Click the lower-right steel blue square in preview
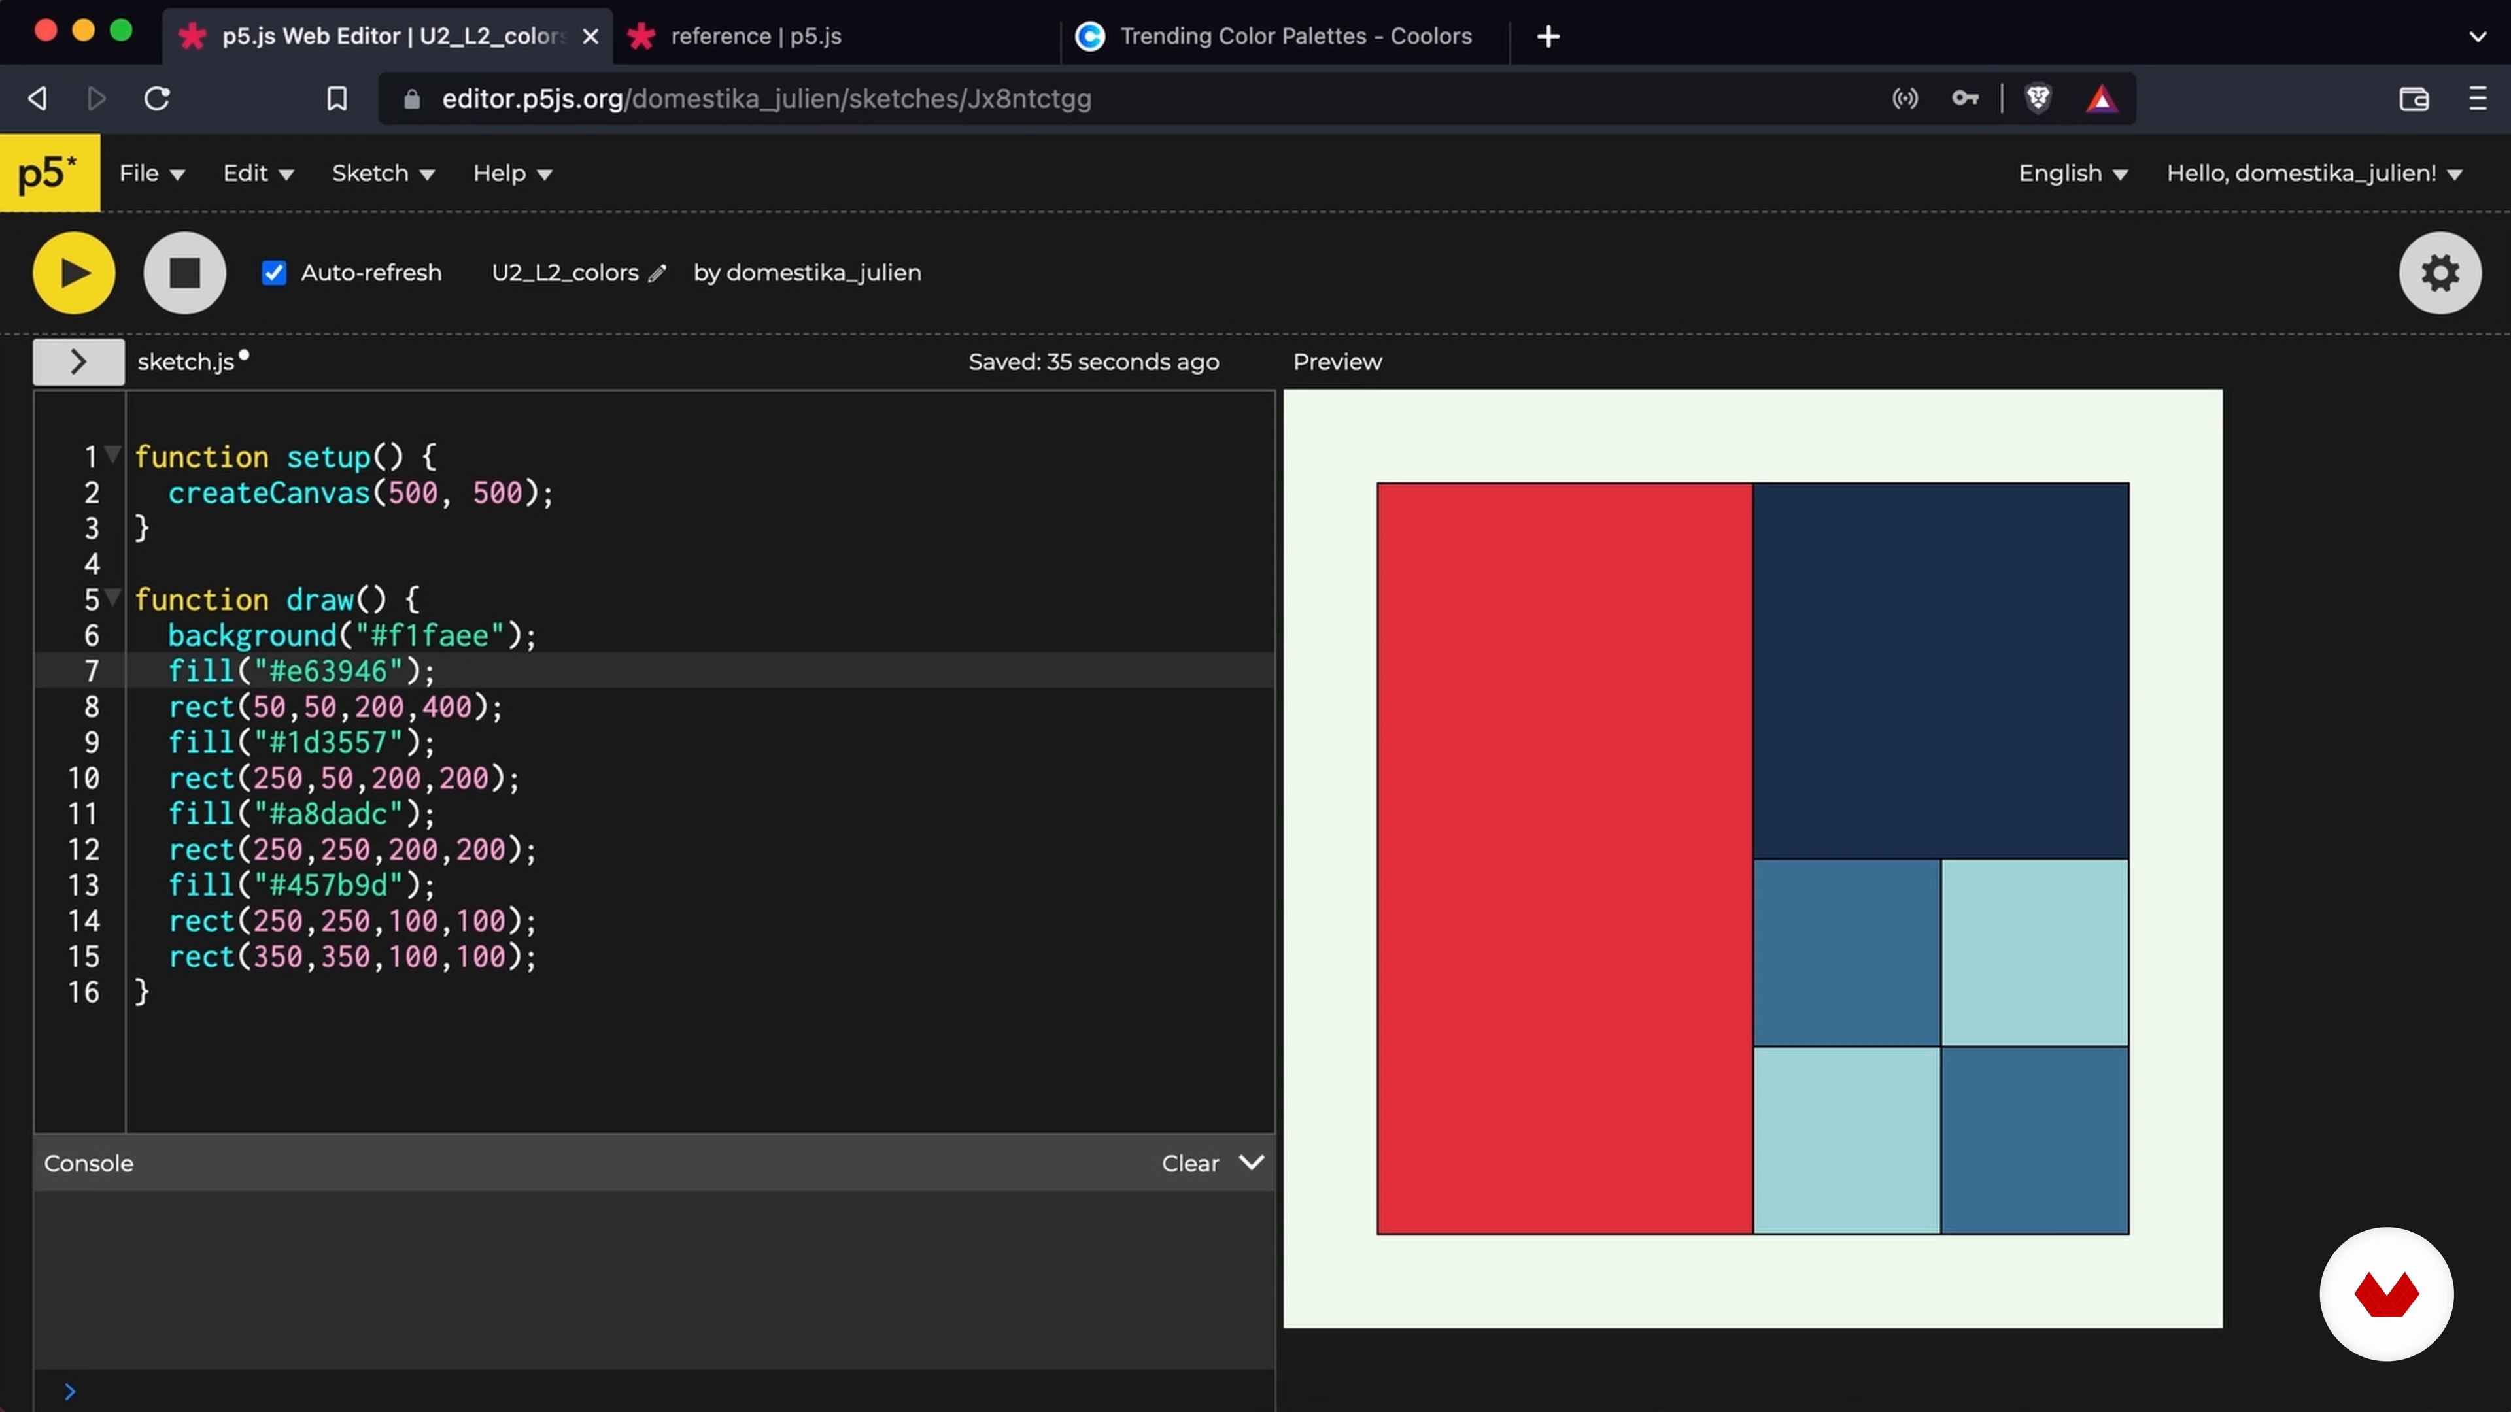 pyautogui.click(x=2034, y=1140)
